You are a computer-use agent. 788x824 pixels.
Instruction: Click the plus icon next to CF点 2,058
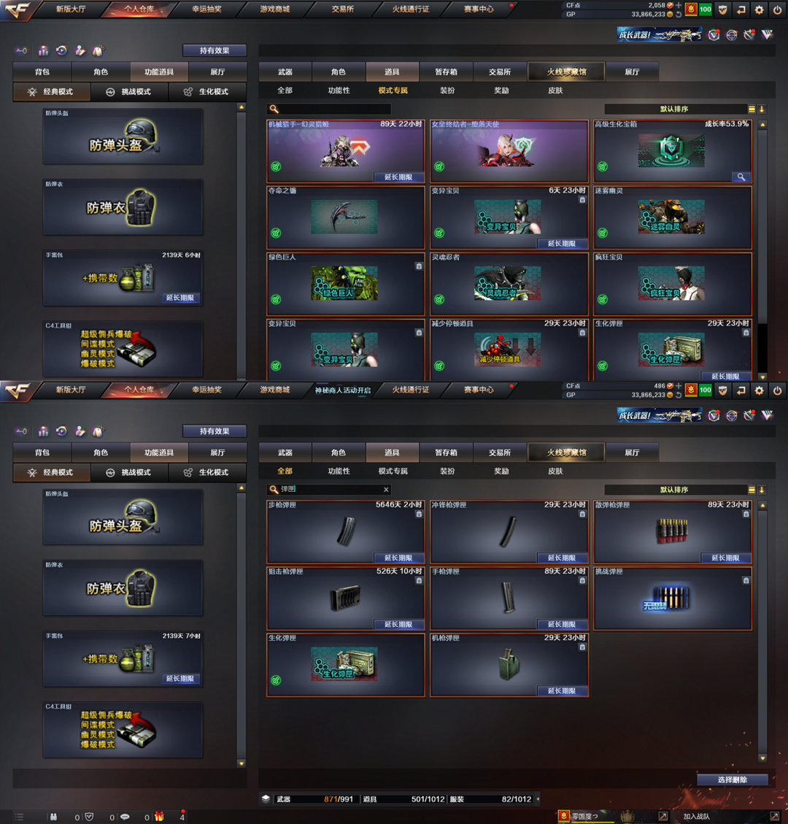click(679, 5)
